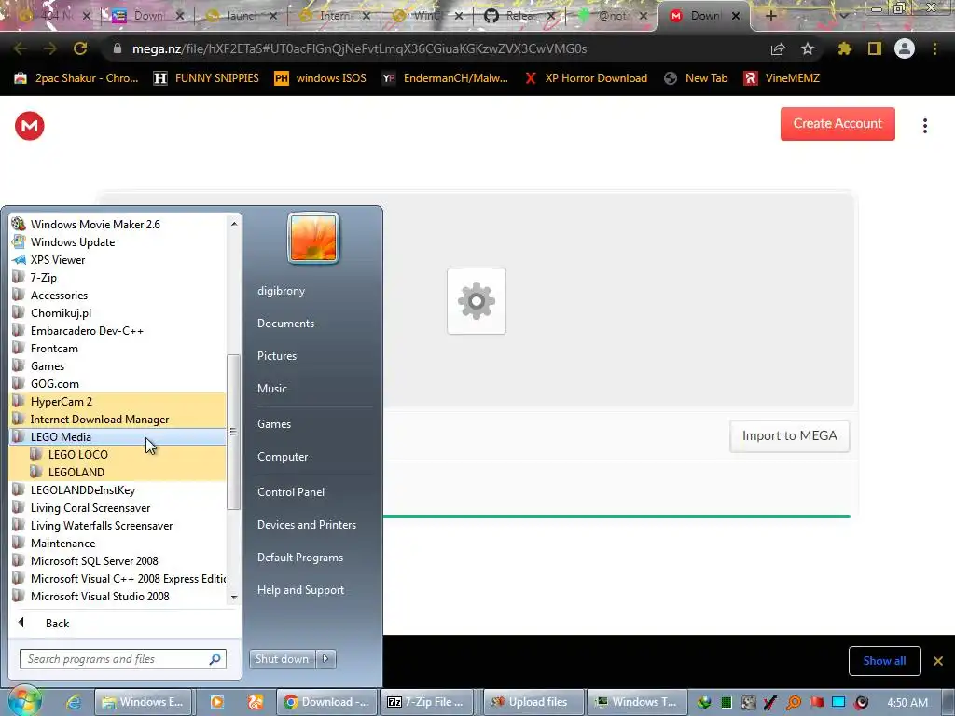Image resolution: width=955 pixels, height=716 pixels.
Task: Open the EndermanCH/Malw... bookmark
Action: [x=445, y=78]
